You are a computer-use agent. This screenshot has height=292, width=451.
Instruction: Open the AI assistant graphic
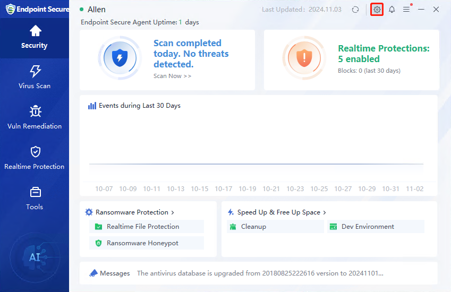point(35,257)
